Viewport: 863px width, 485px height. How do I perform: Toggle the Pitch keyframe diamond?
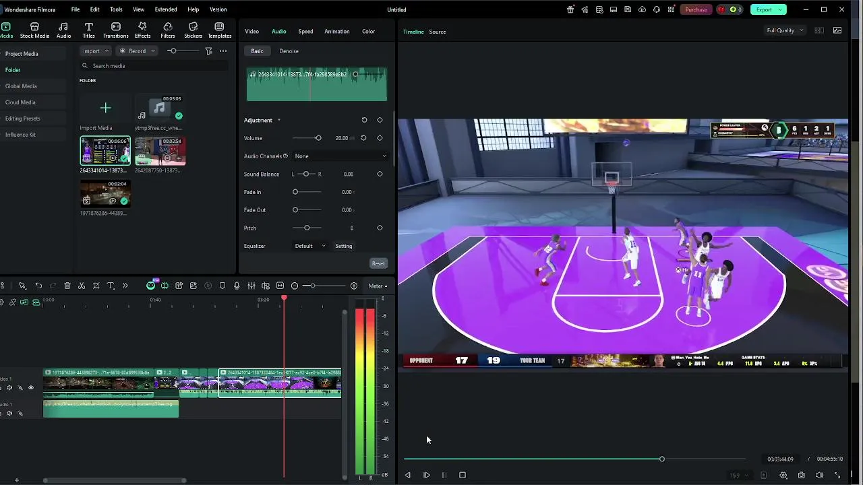pos(380,228)
